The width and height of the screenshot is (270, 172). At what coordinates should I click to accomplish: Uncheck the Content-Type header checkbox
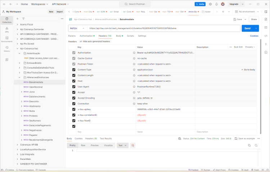pyautogui.click(x=74, y=70)
